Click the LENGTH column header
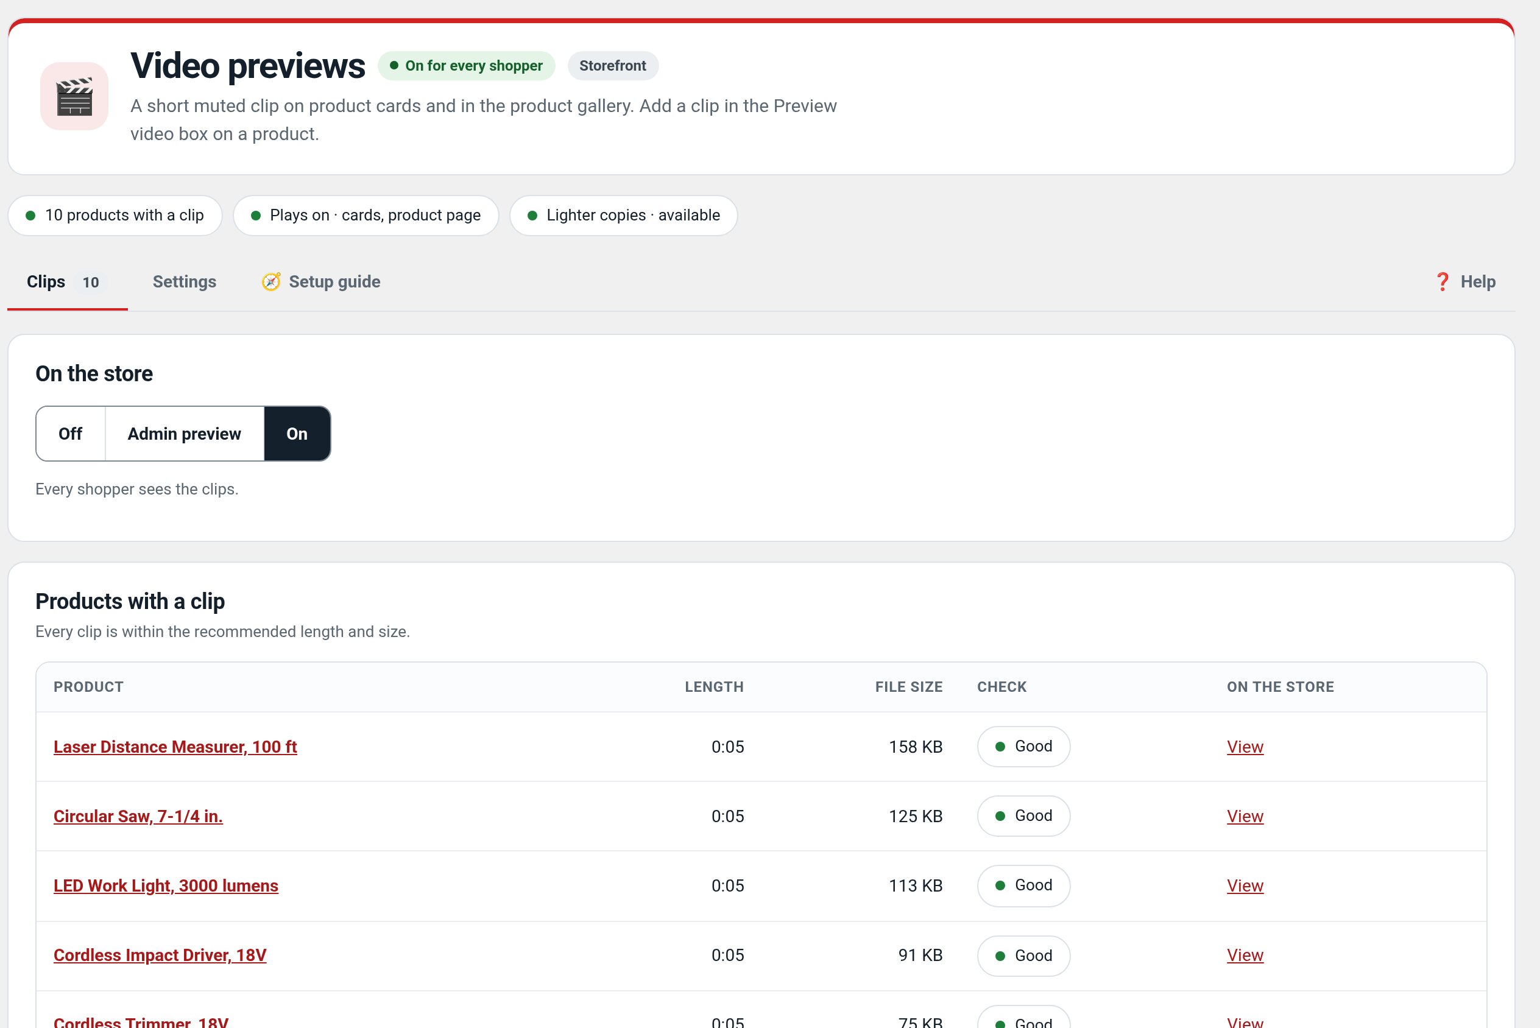1540x1028 pixels. [x=714, y=687]
